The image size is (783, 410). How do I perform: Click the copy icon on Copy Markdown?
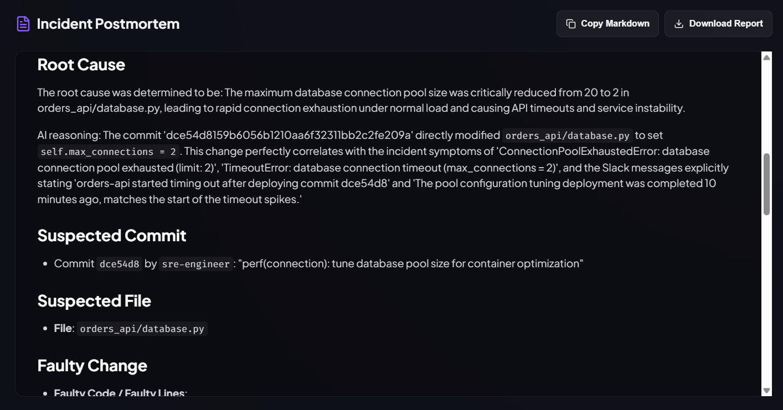(570, 24)
